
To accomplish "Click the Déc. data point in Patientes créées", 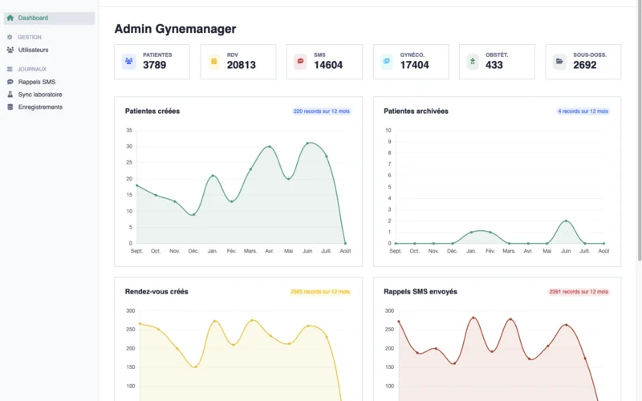I will click(193, 214).
